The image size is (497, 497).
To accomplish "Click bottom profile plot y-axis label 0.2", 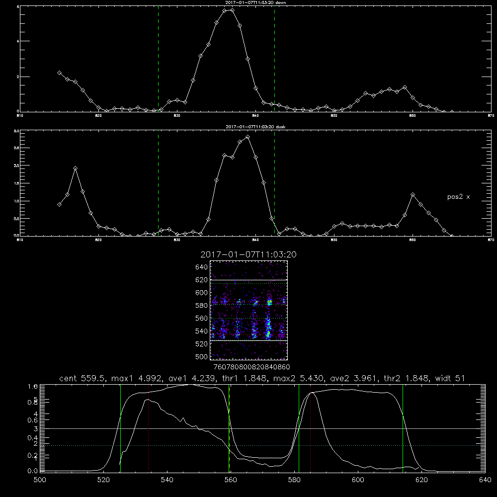I will click(x=33, y=455).
